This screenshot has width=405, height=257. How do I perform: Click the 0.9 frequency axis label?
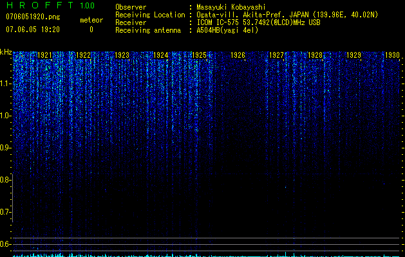(x=5, y=148)
